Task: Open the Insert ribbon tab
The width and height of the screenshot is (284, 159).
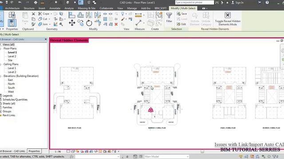Action: (x=42, y=8)
